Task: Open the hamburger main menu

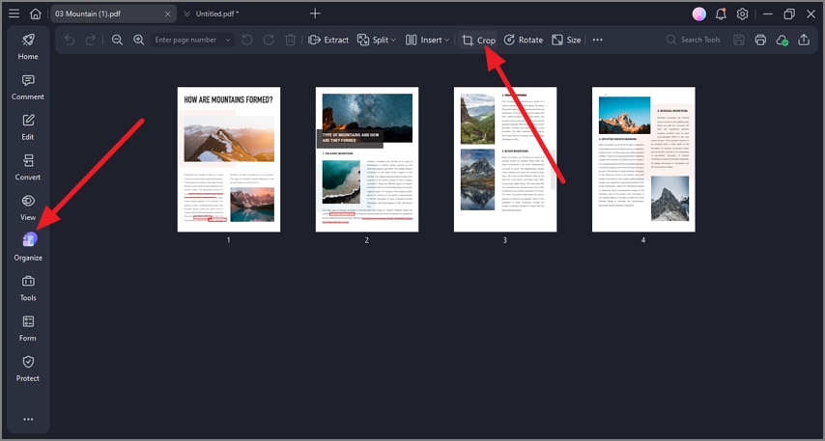Action: (14, 14)
